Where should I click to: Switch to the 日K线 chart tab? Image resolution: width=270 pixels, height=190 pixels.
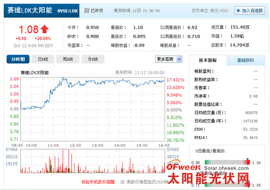[x=43, y=59]
